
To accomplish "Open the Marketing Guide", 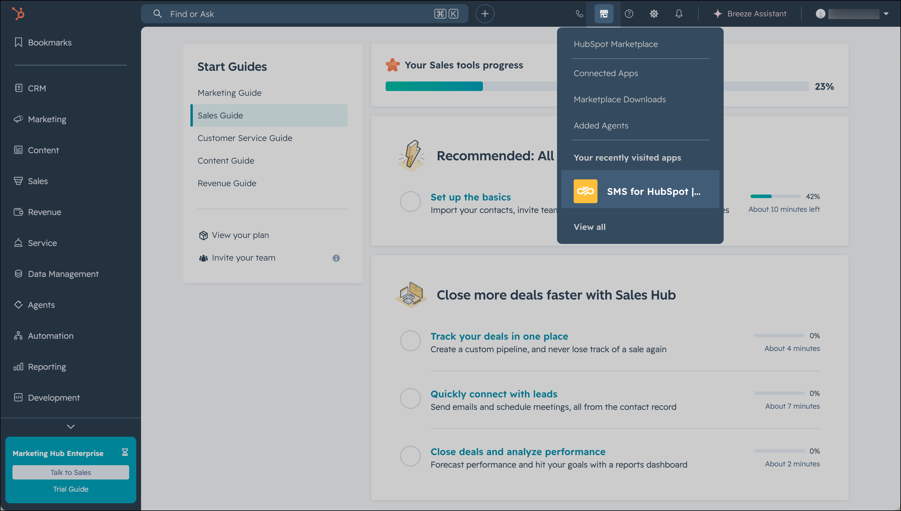I will (229, 93).
